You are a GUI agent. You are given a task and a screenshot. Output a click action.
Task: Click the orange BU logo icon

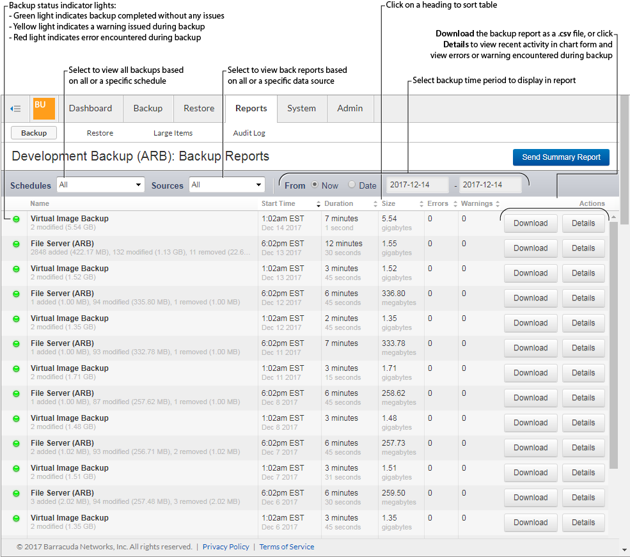point(43,109)
